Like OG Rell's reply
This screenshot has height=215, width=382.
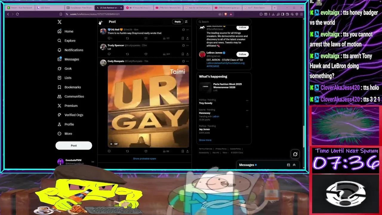coord(146,38)
